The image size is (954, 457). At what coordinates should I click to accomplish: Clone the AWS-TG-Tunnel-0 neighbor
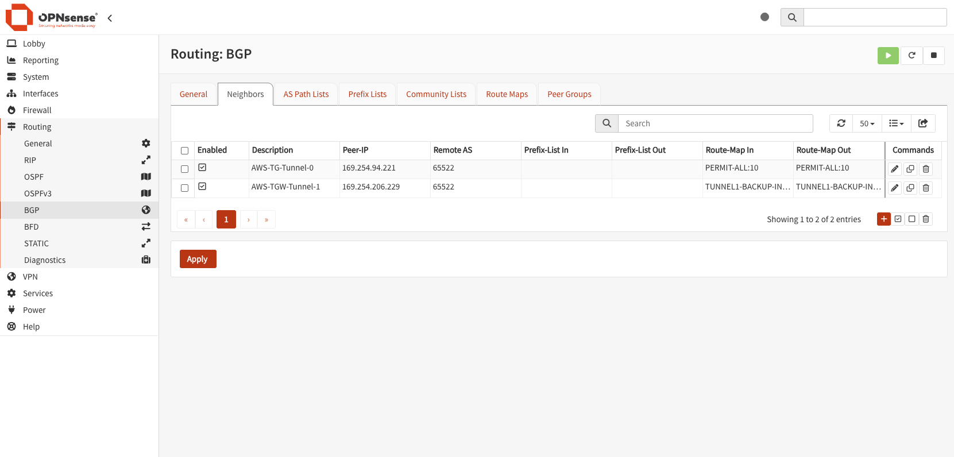[x=910, y=169]
